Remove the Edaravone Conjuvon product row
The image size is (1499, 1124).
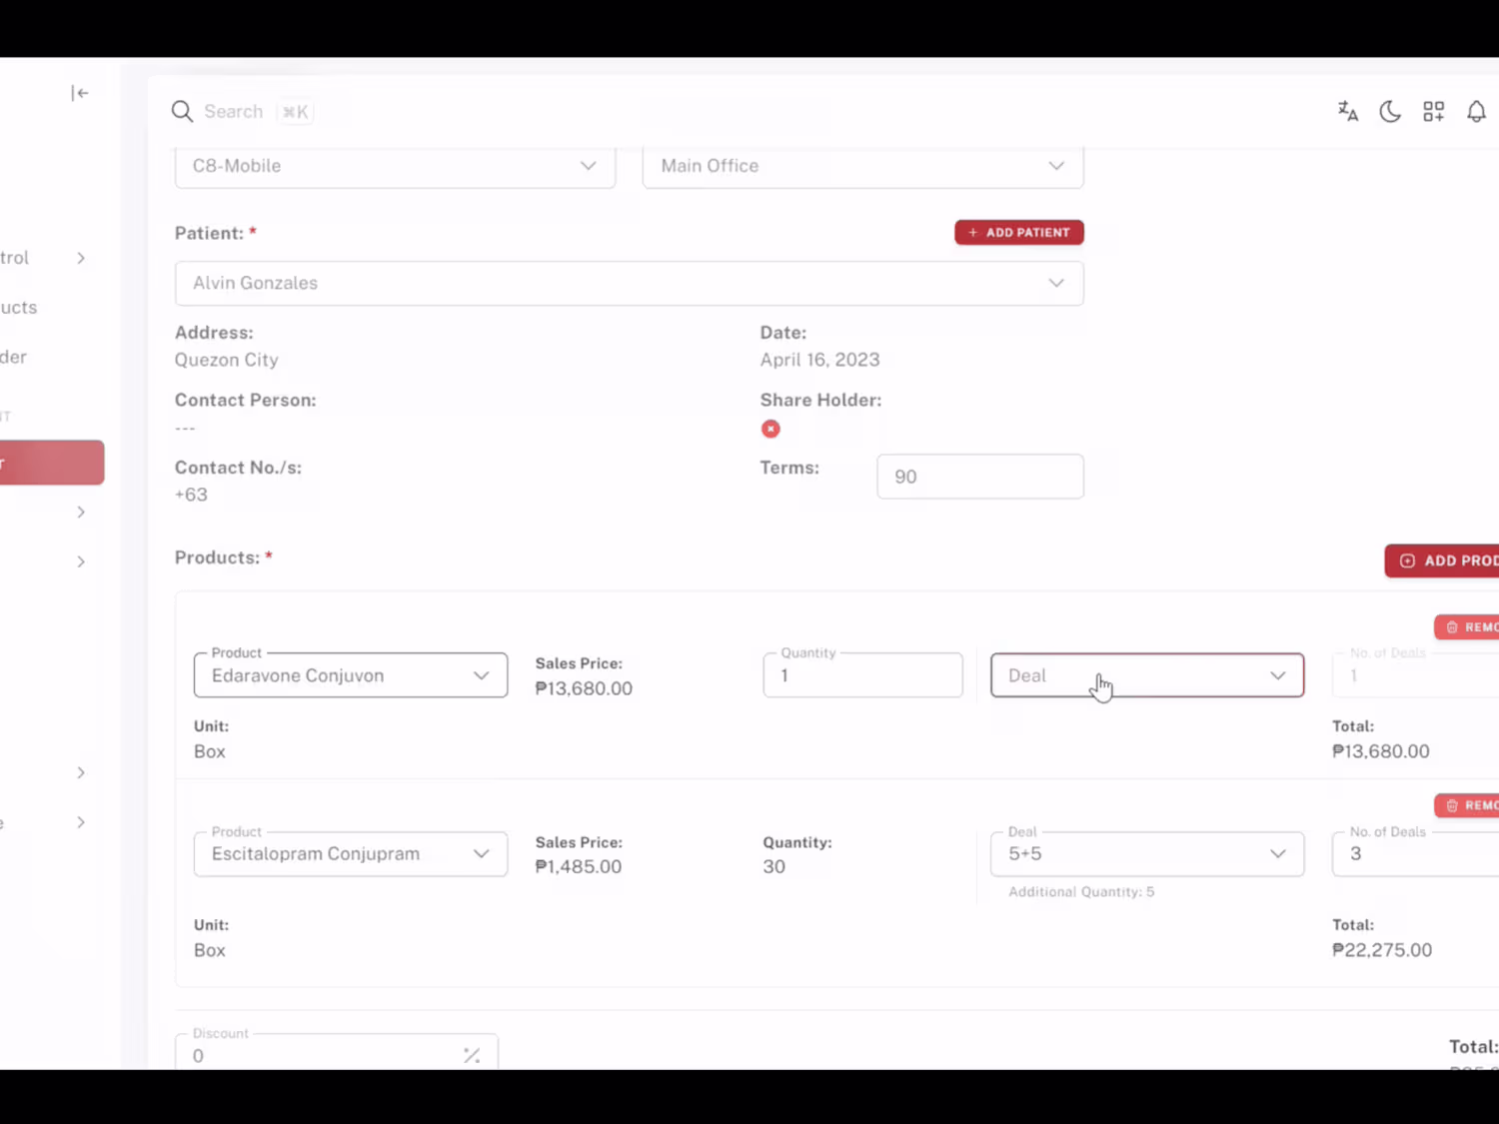point(1467,626)
